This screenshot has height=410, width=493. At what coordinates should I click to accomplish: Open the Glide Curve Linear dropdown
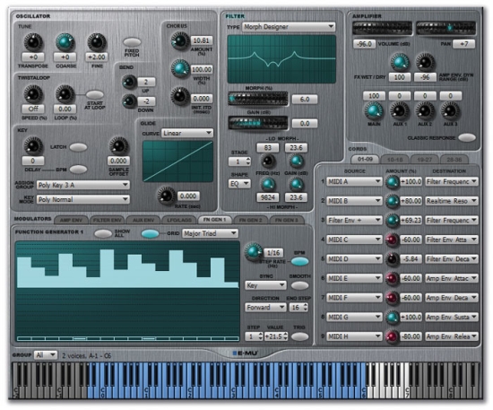(187, 133)
